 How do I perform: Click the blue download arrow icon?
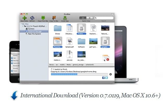pos(14,95)
